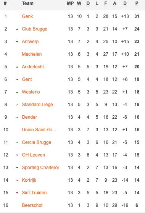
Task: Click red down arrow beside Gent
Action: coord(17,79)
